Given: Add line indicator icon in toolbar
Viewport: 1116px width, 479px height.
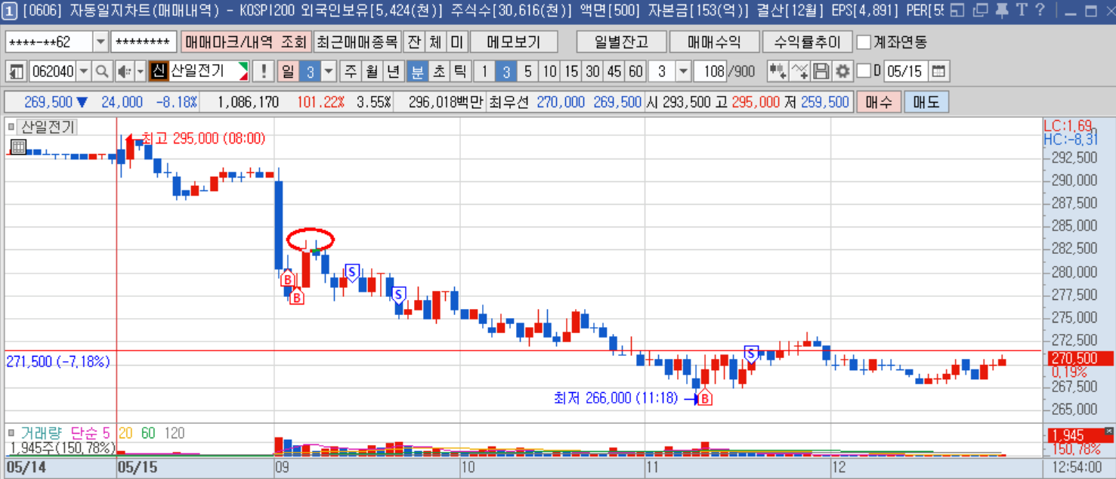Looking at the screenshot, I should (x=800, y=72).
